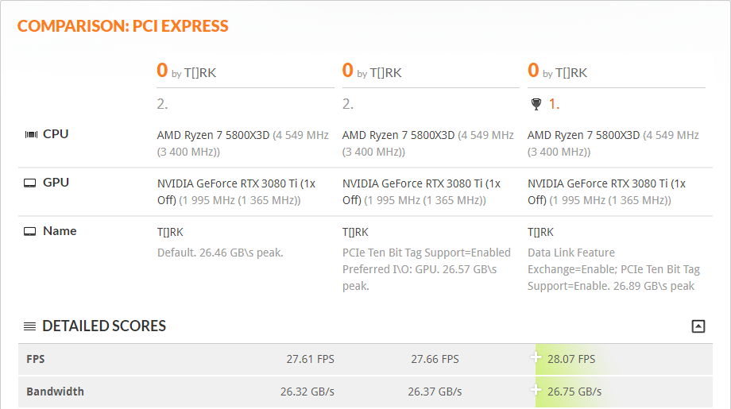Click the trophy icon next to rank 1
The height and width of the screenshot is (409, 731).
pos(536,104)
